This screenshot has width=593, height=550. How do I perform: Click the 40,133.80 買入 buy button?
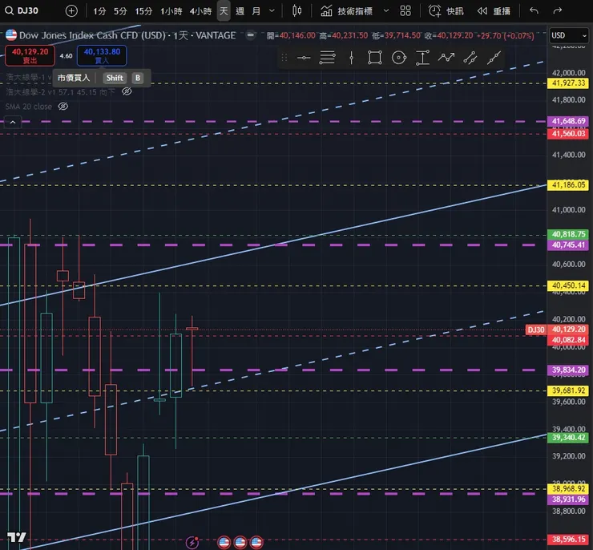(x=102, y=55)
